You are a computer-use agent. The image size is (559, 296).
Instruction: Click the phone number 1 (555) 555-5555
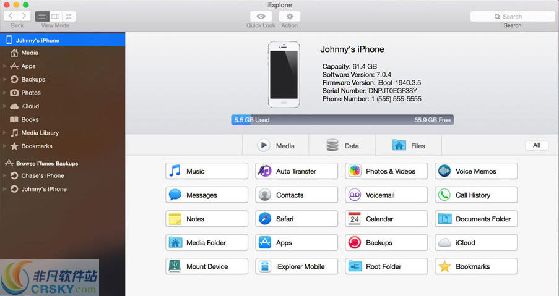[x=396, y=99]
